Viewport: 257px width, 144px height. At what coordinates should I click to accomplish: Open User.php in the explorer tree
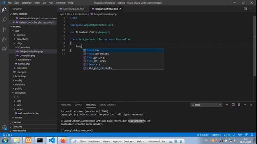coord(21,72)
